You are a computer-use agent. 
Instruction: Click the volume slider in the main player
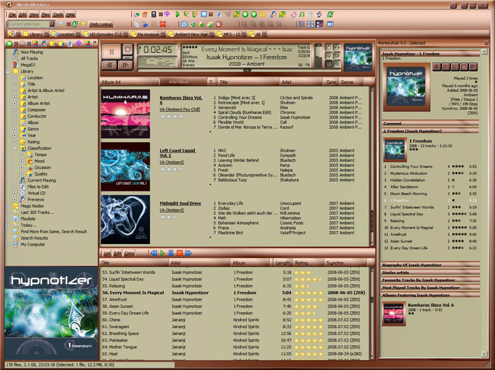click(318, 56)
